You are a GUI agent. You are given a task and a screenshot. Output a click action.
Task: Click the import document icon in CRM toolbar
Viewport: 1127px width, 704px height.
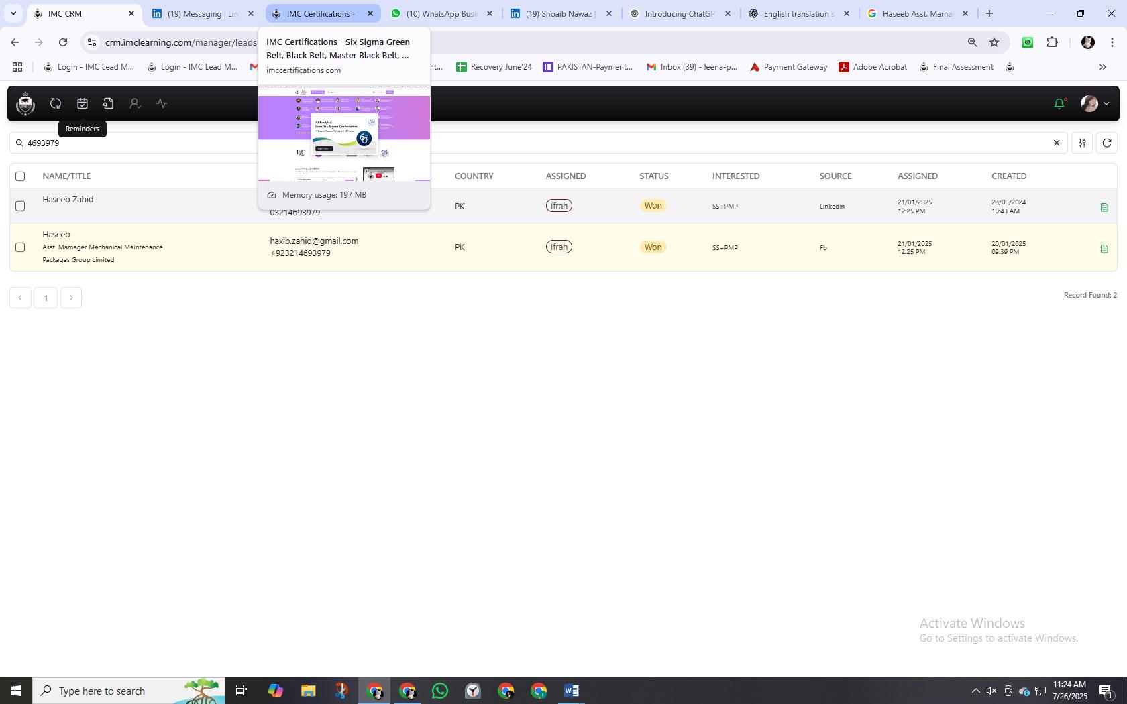[x=108, y=103]
